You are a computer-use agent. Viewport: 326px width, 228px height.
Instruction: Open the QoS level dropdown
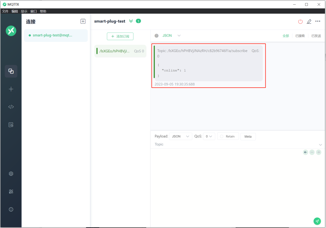tap(209, 136)
